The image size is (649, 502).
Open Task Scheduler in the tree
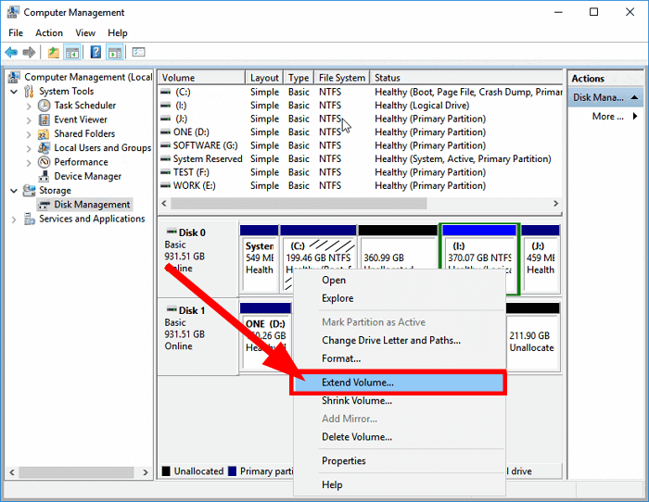click(83, 106)
